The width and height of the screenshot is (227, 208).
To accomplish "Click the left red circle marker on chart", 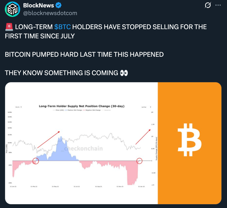I will [36, 161].
